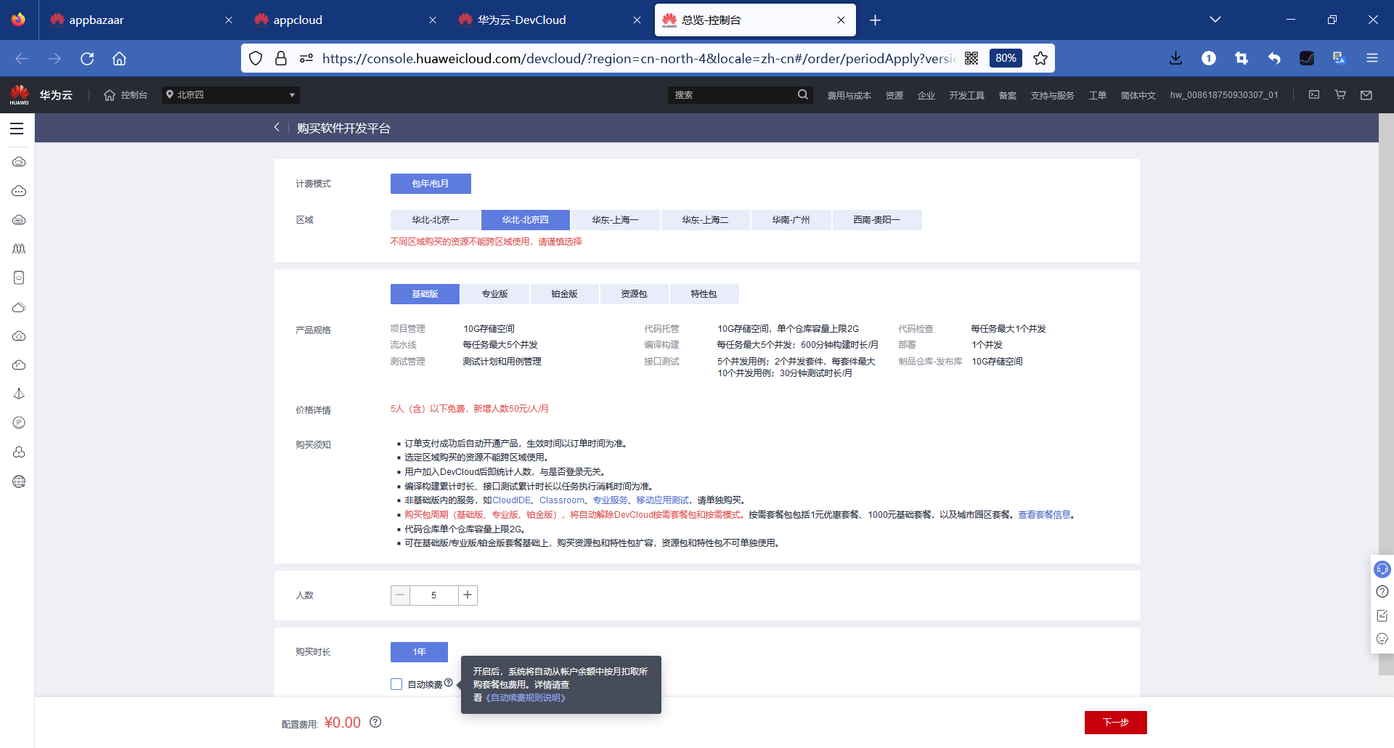
Task: Click the page vertical scrollbar
Action: pos(1386,394)
